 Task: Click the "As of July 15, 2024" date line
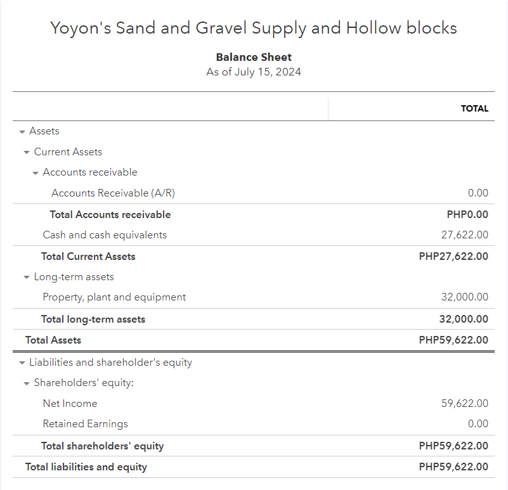(x=254, y=72)
